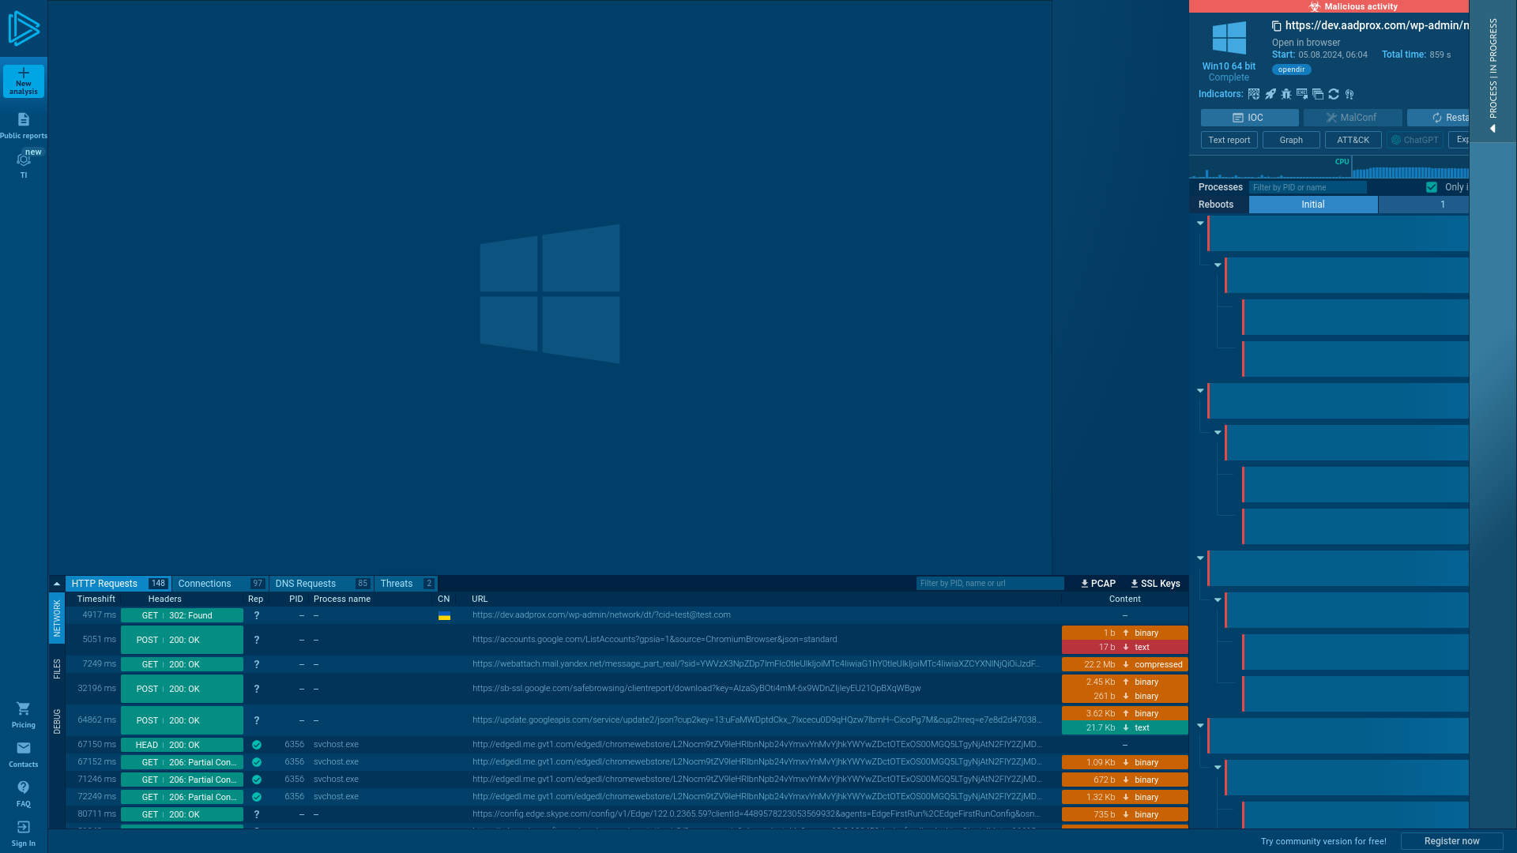The image size is (1517, 853).
Task: Click the process filter 'Filter by PID or name'
Action: click(x=1308, y=187)
